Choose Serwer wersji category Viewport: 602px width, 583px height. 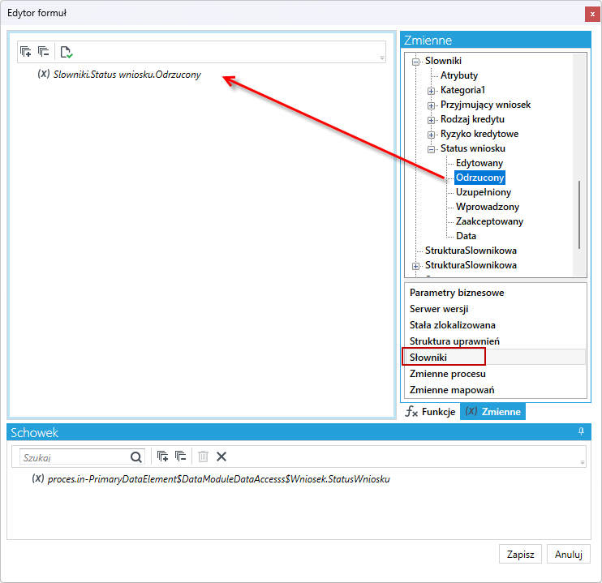[495, 309]
